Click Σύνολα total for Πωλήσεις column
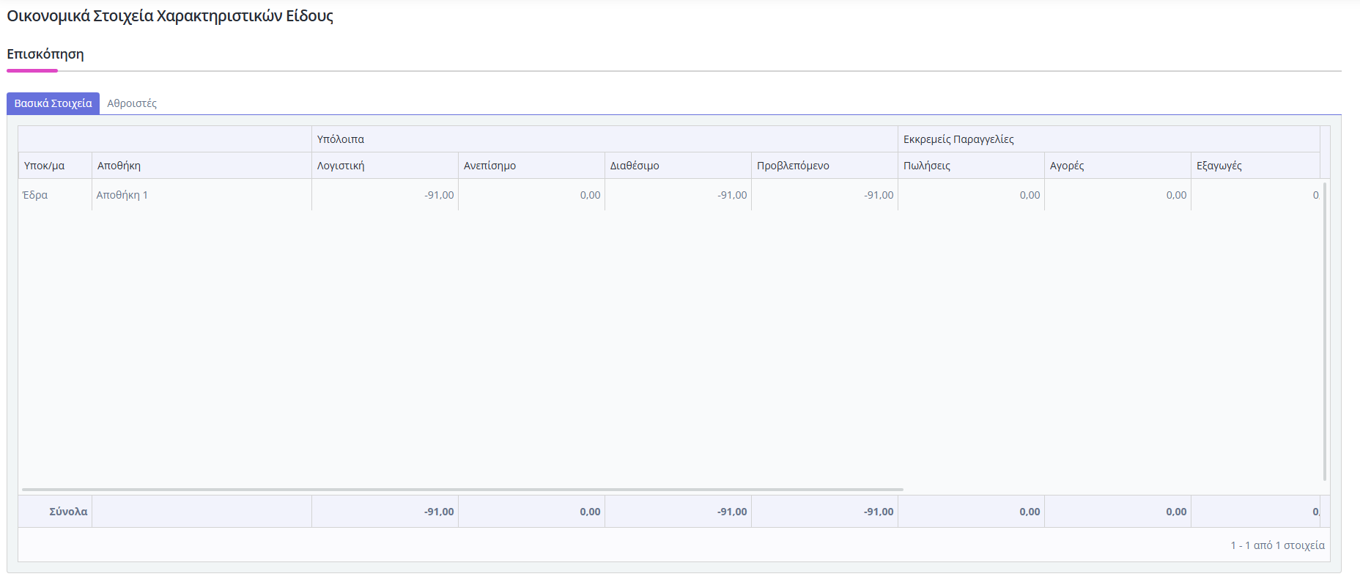 click(971, 512)
